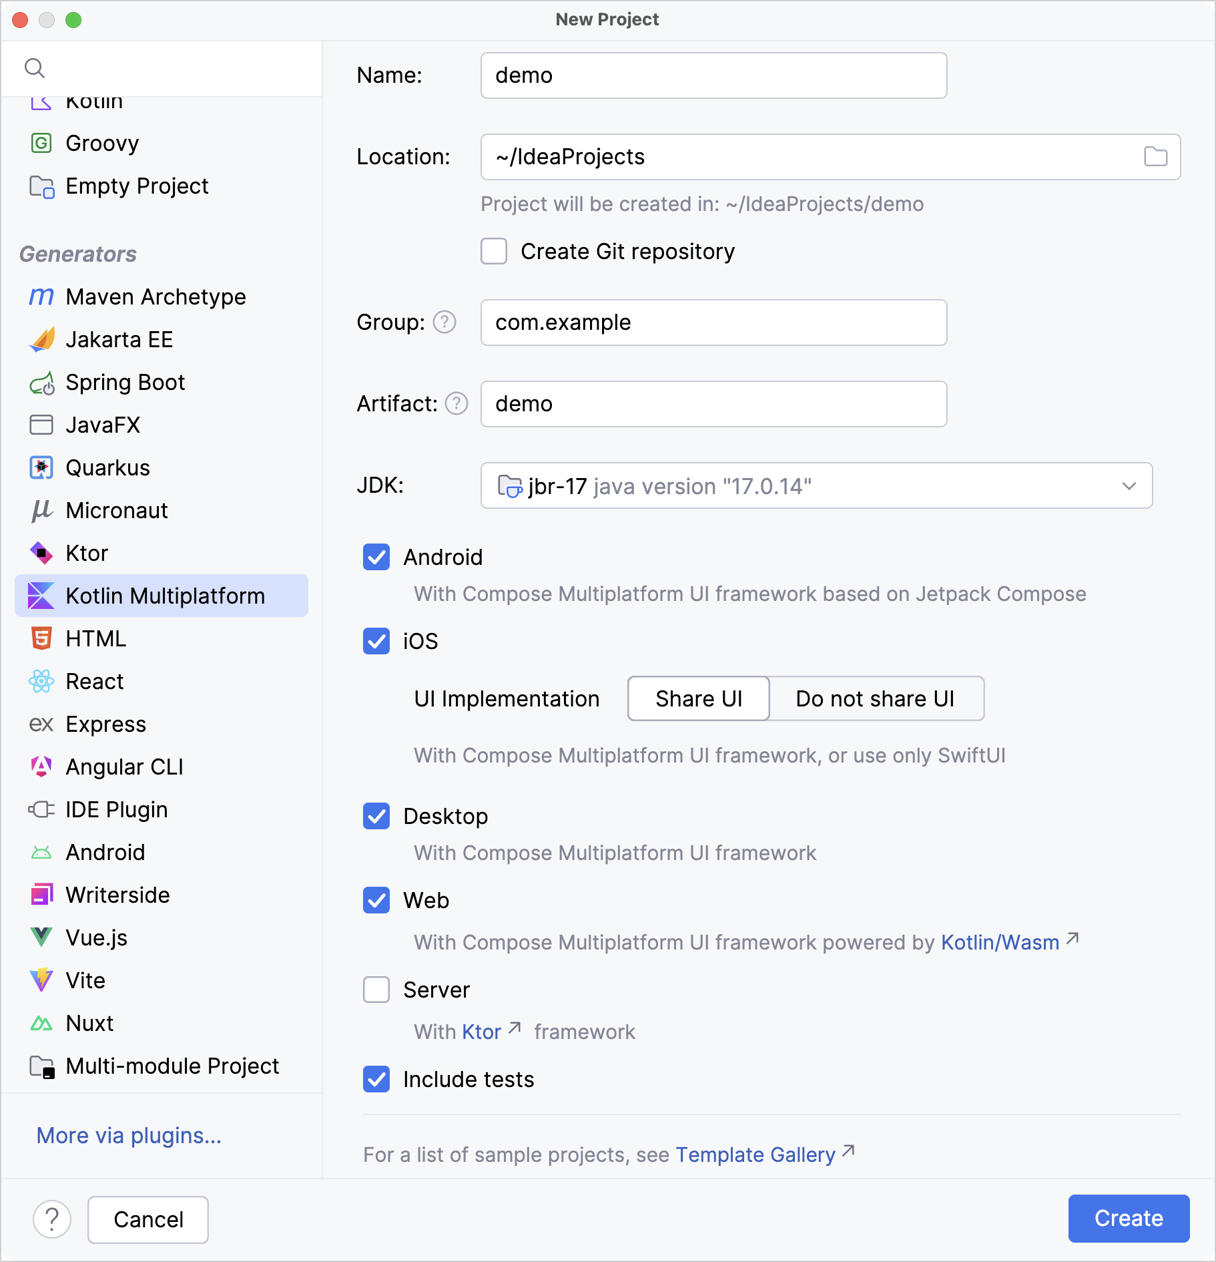1216x1262 pixels.
Task: Choose the React generator
Action: coord(94,681)
